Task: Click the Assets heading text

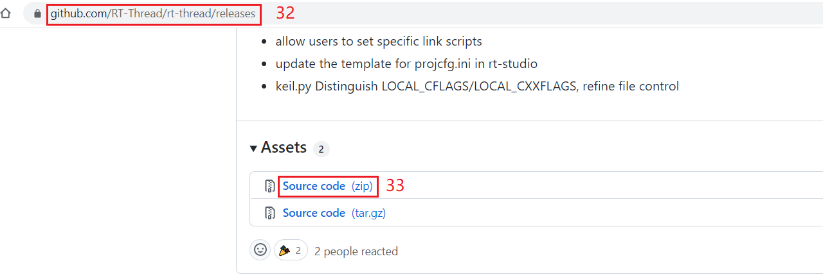Action: click(x=284, y=148)
